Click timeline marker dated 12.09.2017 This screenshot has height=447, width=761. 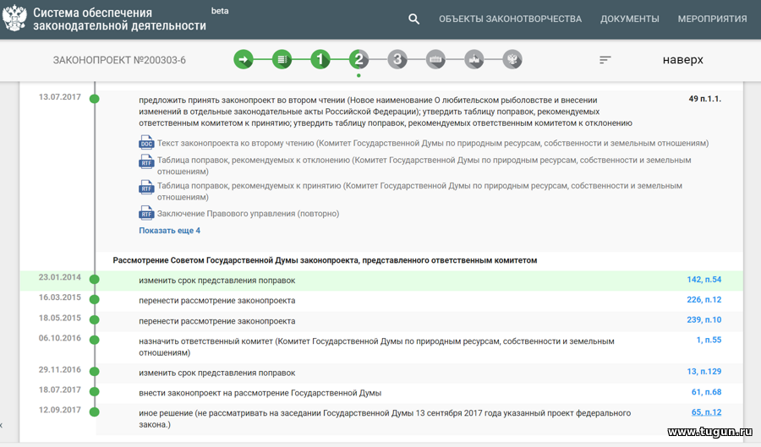click(94, 412)
